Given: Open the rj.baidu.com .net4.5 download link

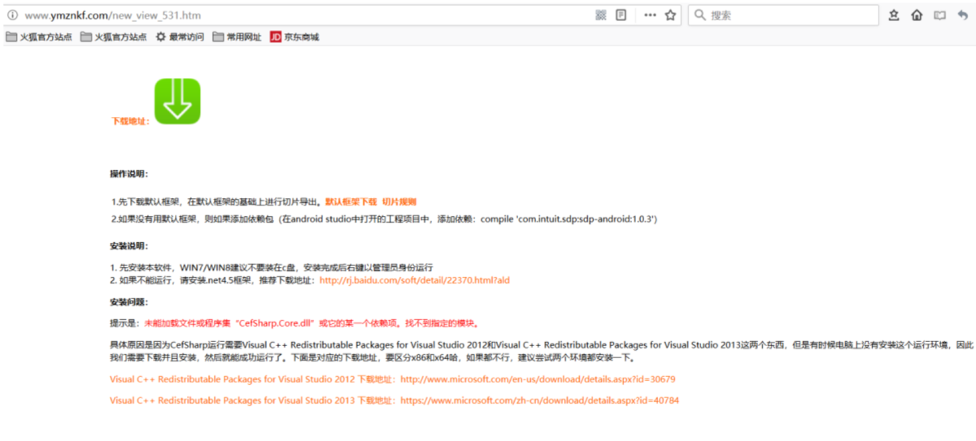Looking at the screenshot, I should point(415,280).
